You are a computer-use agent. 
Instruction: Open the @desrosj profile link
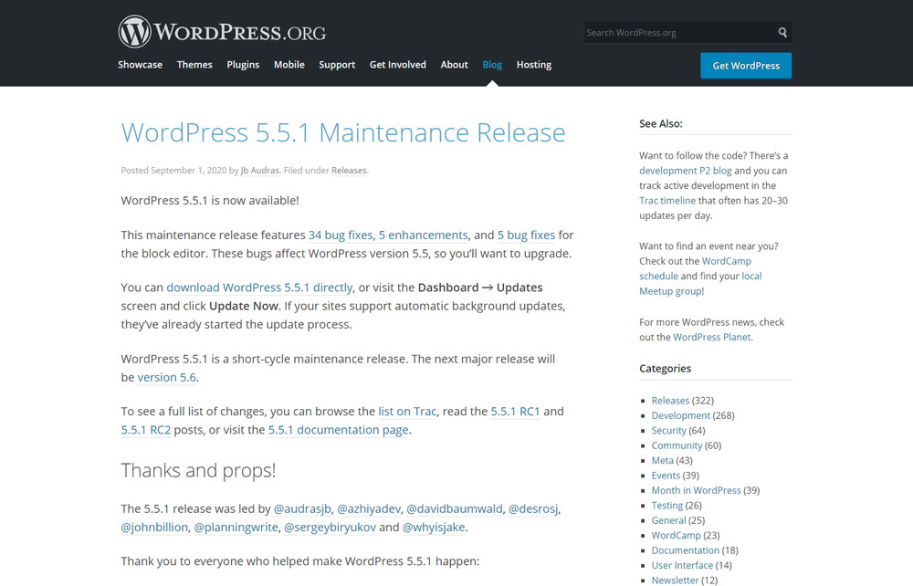click(x=533, y=509)
